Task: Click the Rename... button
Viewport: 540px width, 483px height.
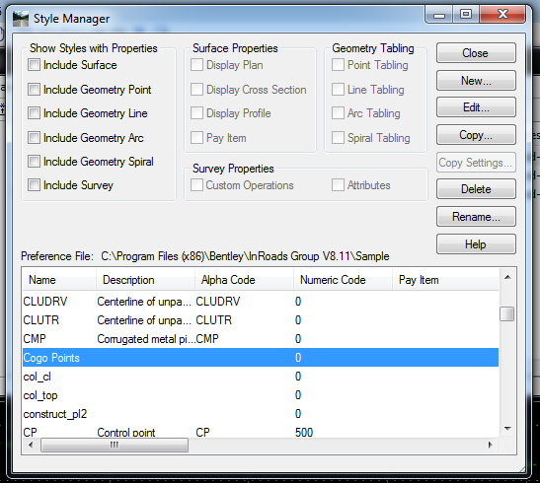Action: point(476,217)
